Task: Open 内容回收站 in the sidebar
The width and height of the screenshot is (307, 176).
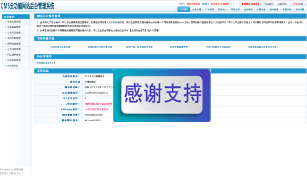Action: pos(13,66)
